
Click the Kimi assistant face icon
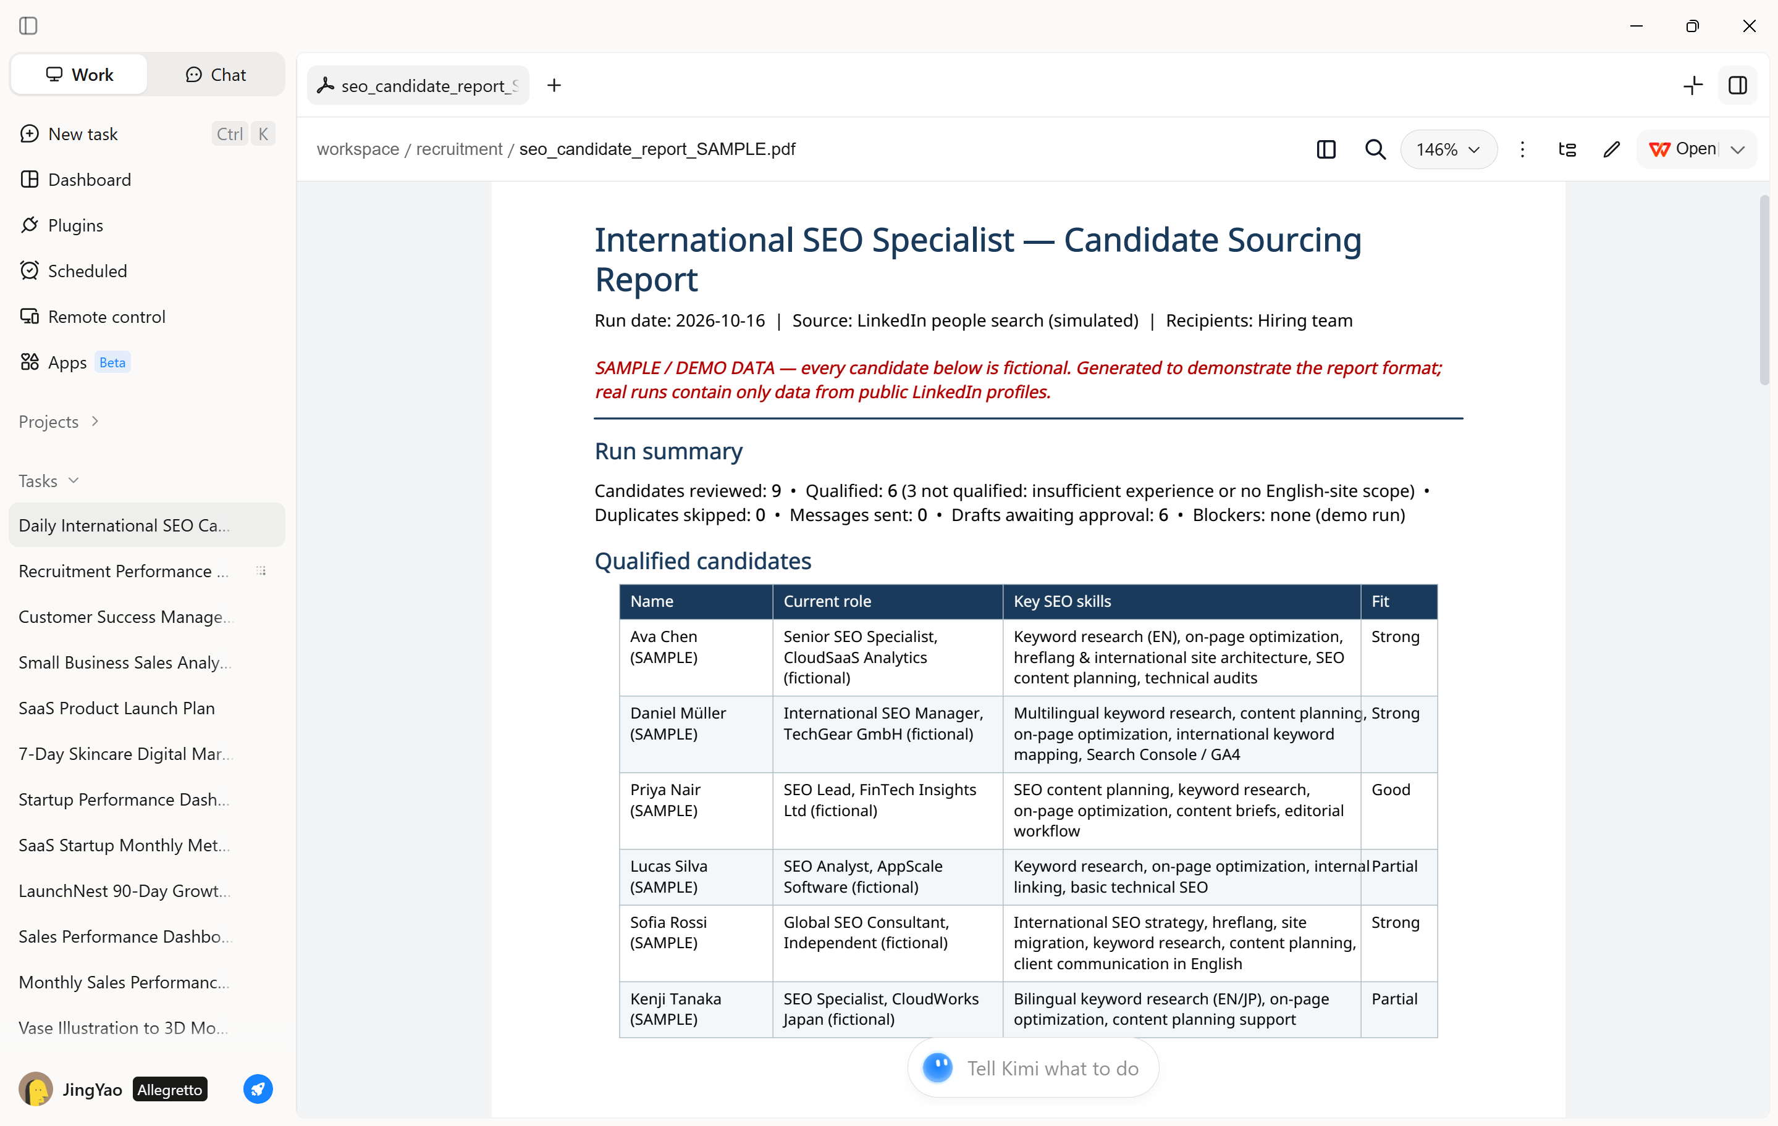(938, 1068)
